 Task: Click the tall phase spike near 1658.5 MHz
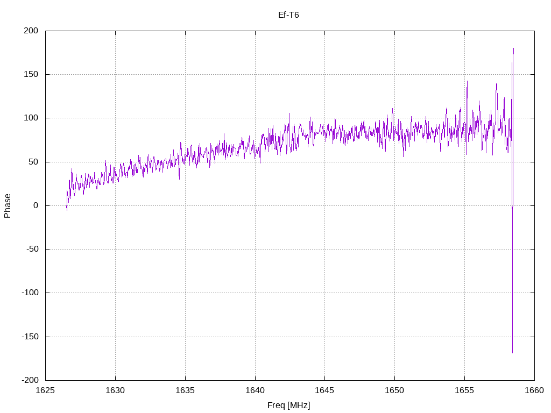coord(512,200)
